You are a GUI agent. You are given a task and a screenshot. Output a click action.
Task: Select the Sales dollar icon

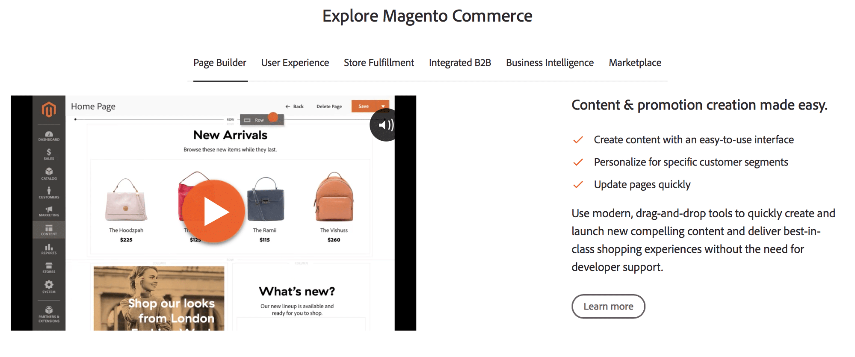click(x=49, y=154)
